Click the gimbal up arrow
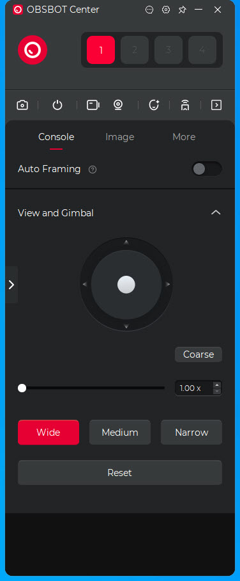The image size is (240, 581). click(x=126, y=243)
